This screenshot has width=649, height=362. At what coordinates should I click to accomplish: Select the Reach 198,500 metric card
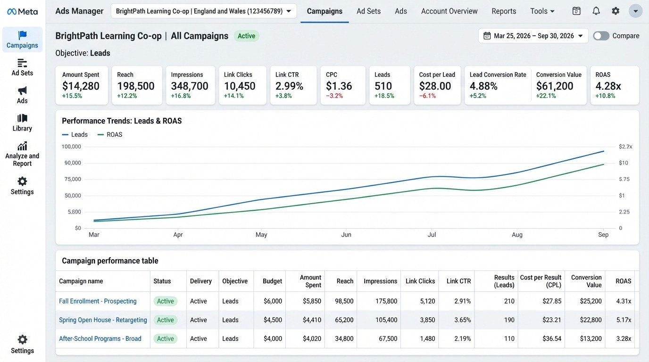point(137,85)
